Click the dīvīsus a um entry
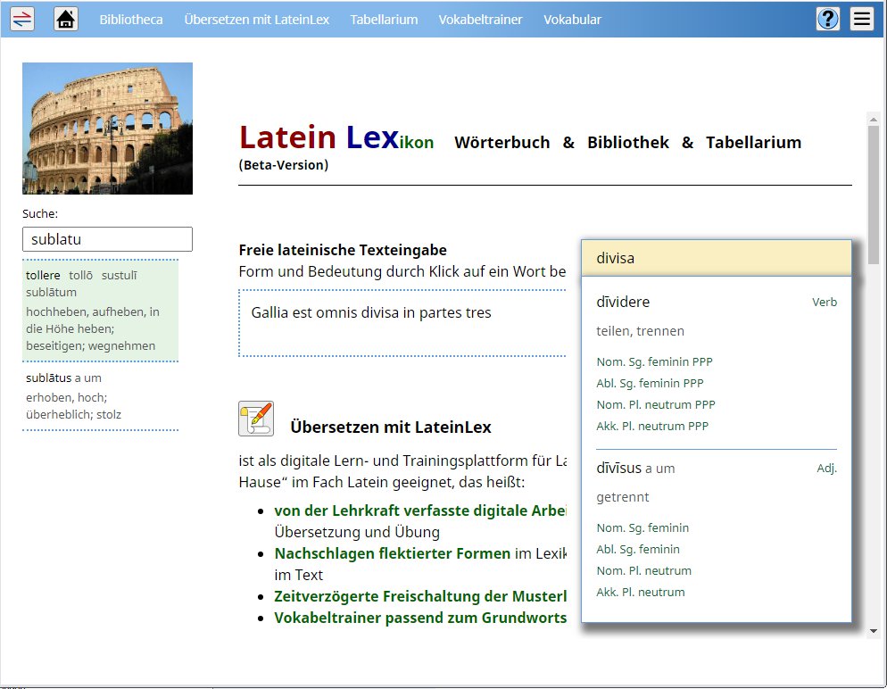The height and width of the screenshot is (689, 887). pos(635,469)
